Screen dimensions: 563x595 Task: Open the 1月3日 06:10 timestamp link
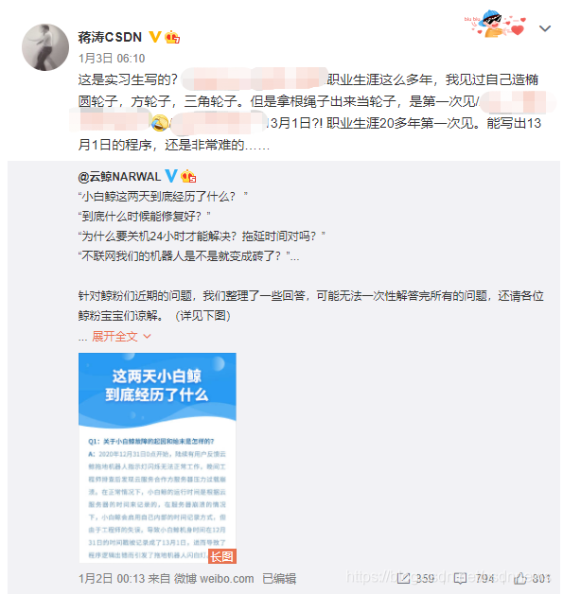(x=112, y=59)
